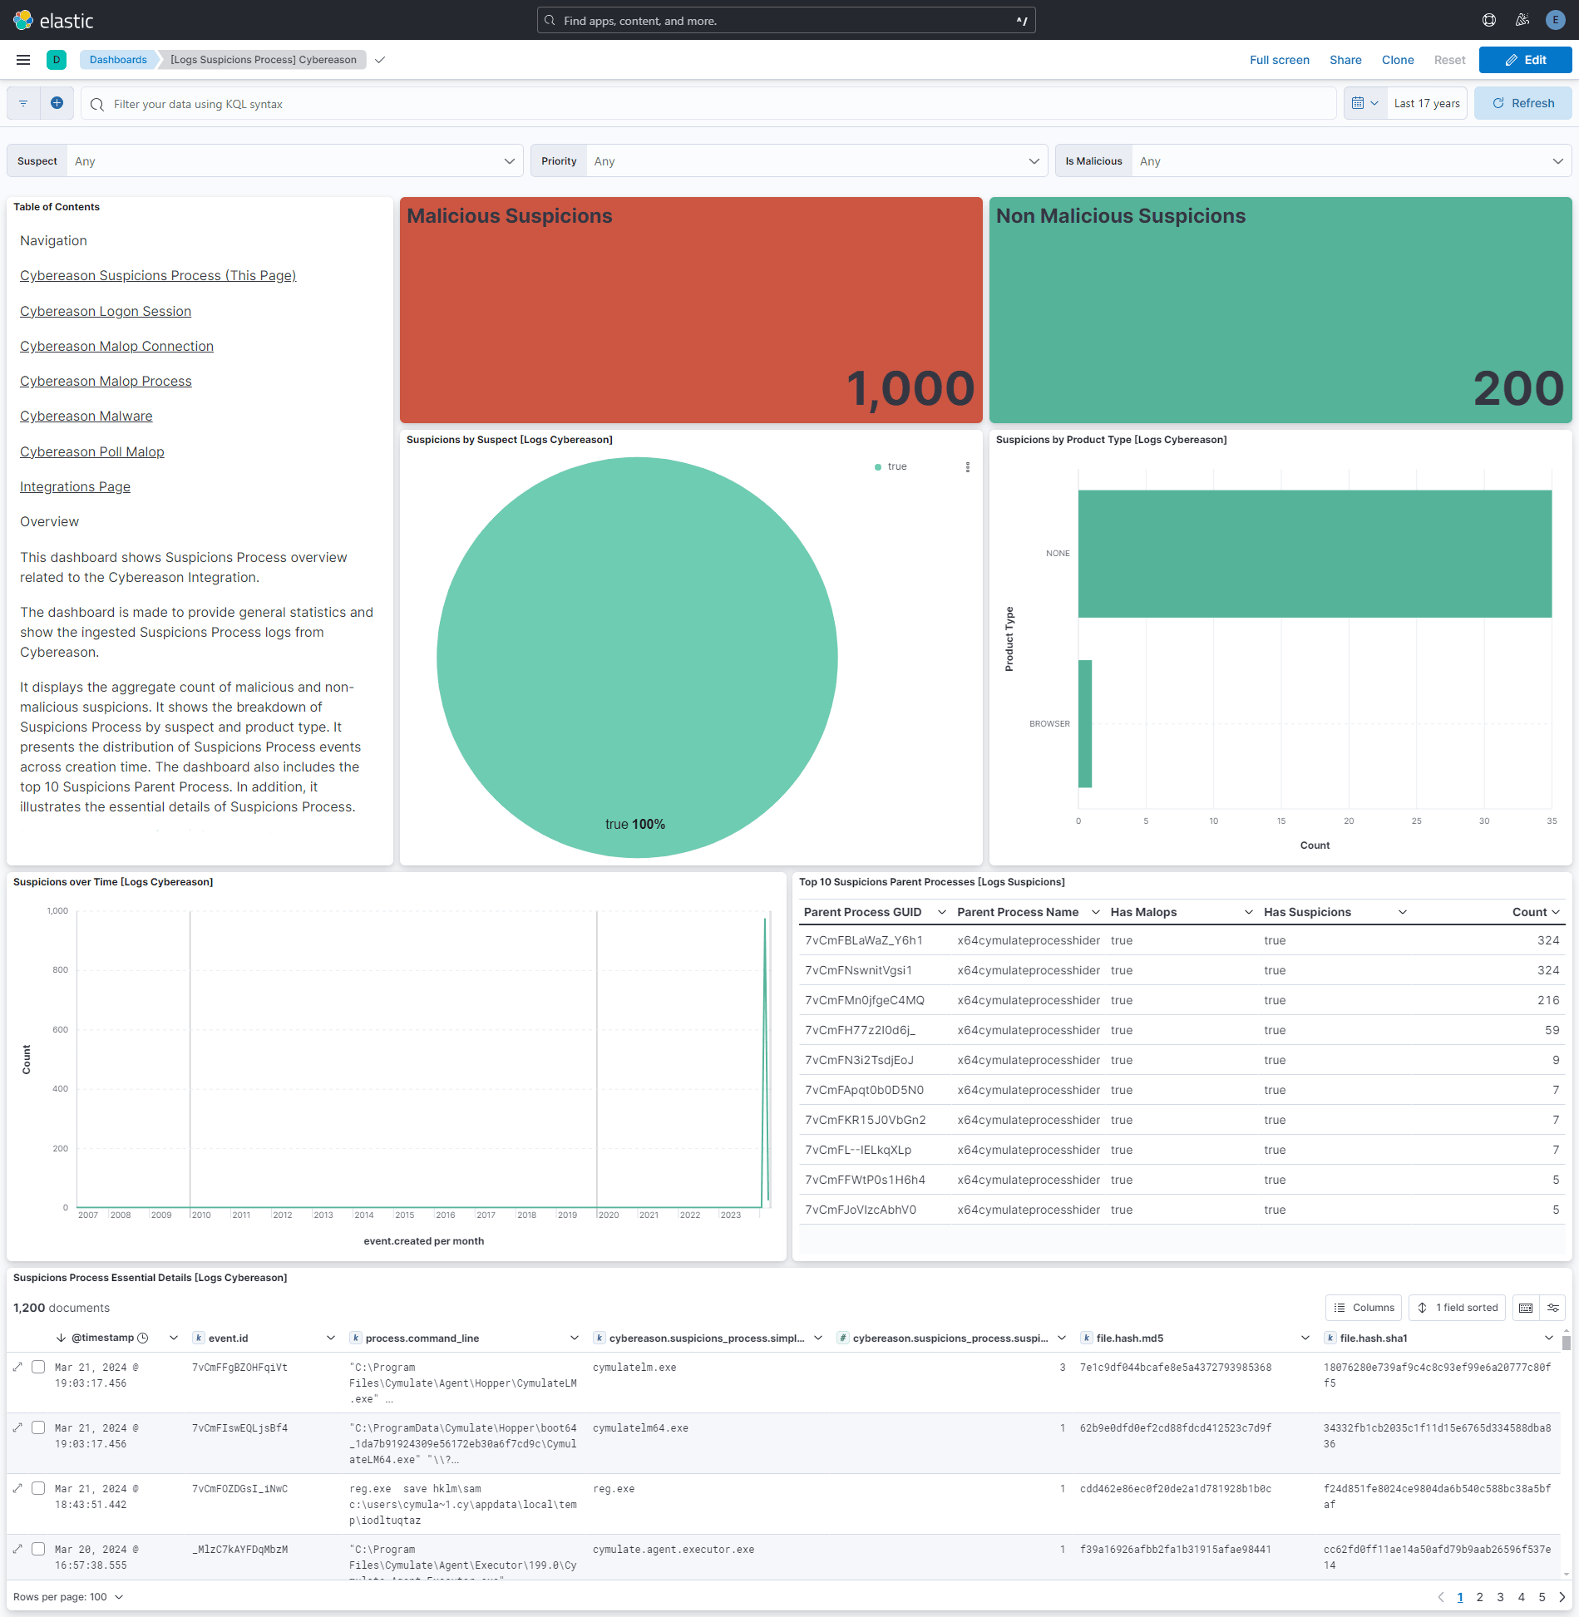Open the Suspect filter dropdown
Viewport: 1579px width, 1617px height.
tap(509, 160)
